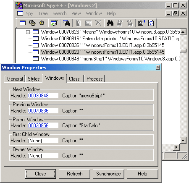This screenshot has height=183, width=189.
Task: Select tree row "Enter data points:" window
Action: 110,39
